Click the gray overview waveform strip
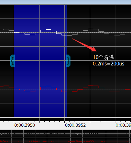Viewport: 131px width, 143px height. click(65, 134)
